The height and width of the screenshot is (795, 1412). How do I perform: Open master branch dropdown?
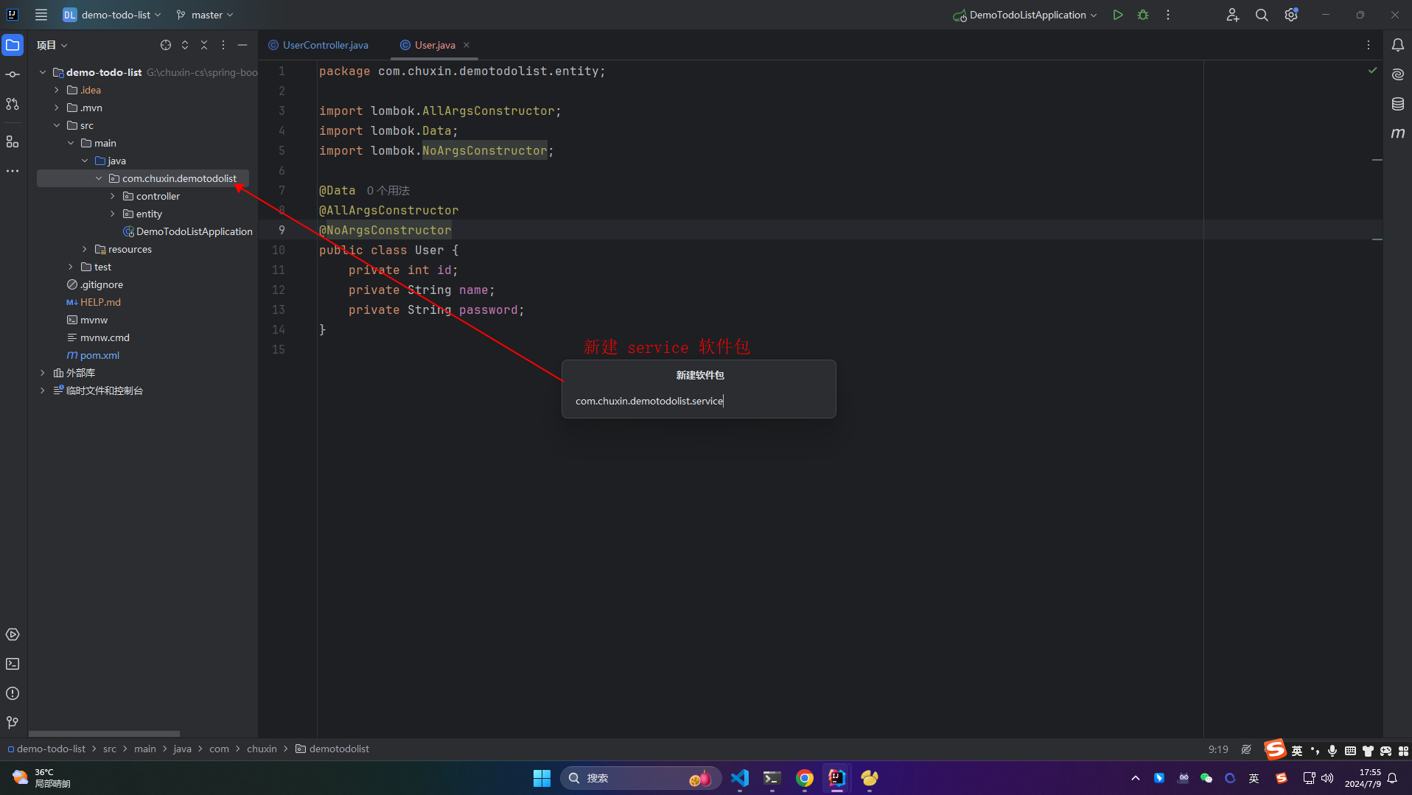coord(205,15)
